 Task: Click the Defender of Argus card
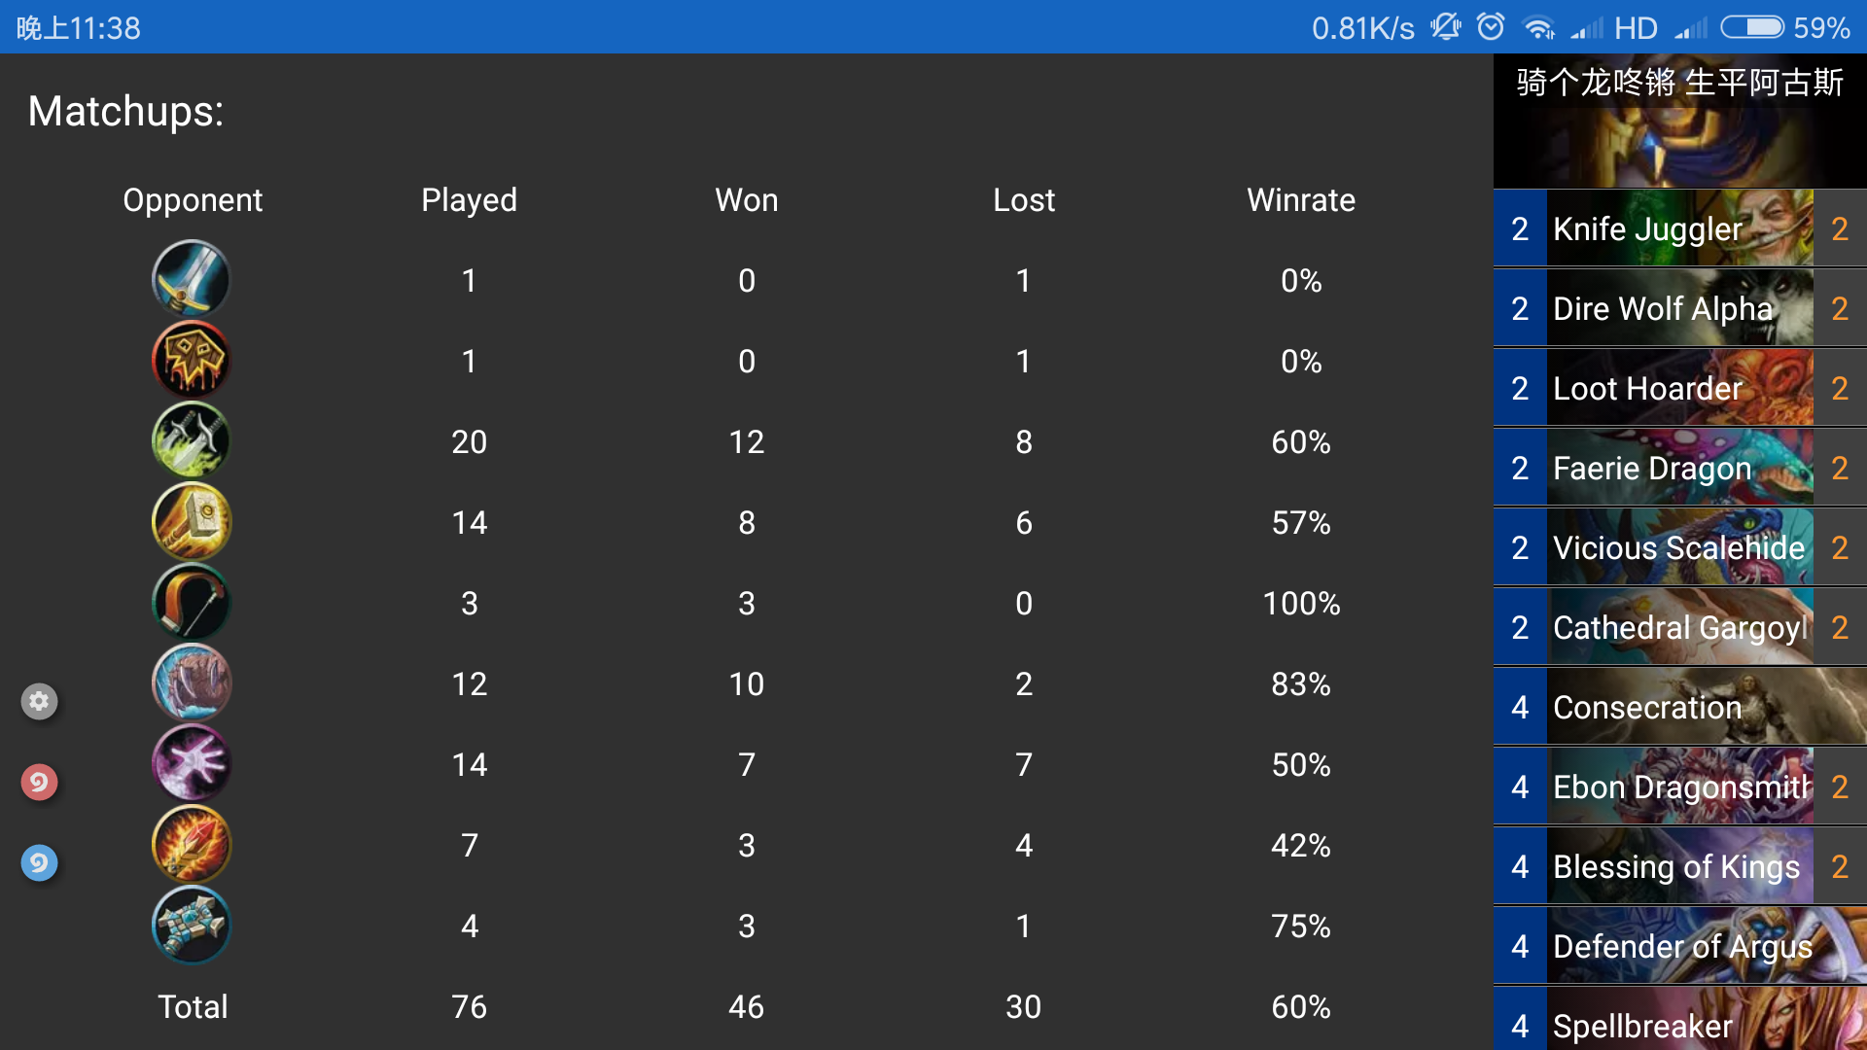coord(1679,947)
